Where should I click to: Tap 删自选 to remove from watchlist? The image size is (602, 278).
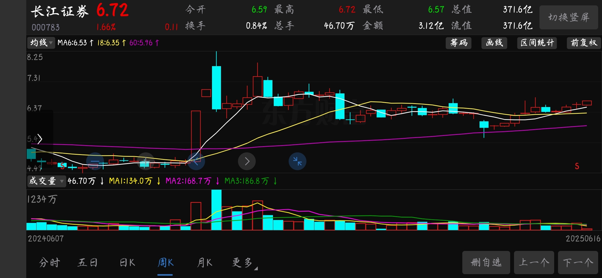(486, 263)
